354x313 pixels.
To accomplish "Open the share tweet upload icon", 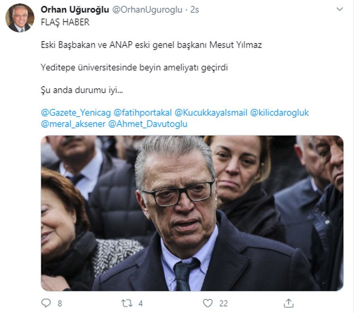I will point(288,303).
